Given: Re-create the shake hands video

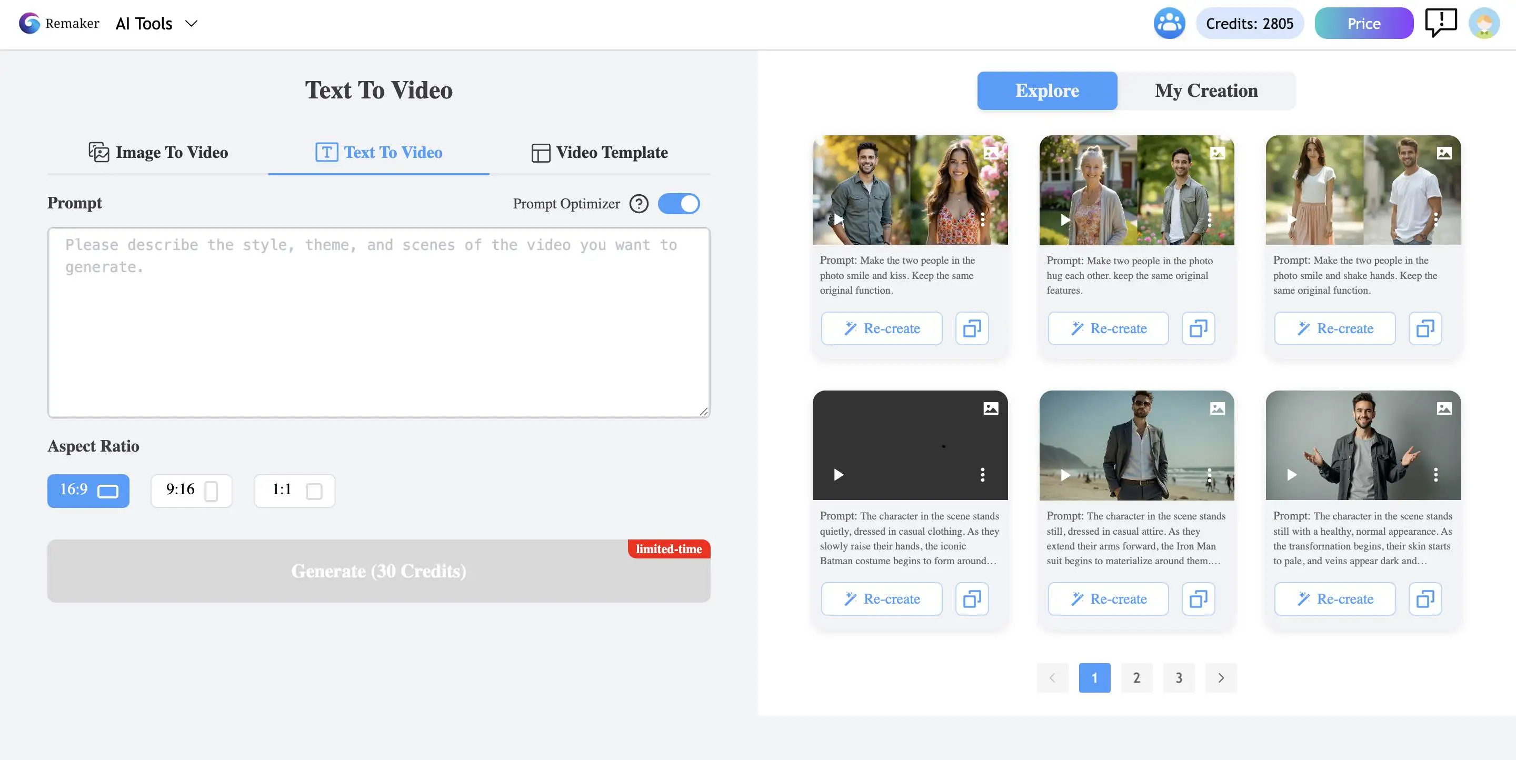Looking at the screenshot, I should (x=1335, y=328).
